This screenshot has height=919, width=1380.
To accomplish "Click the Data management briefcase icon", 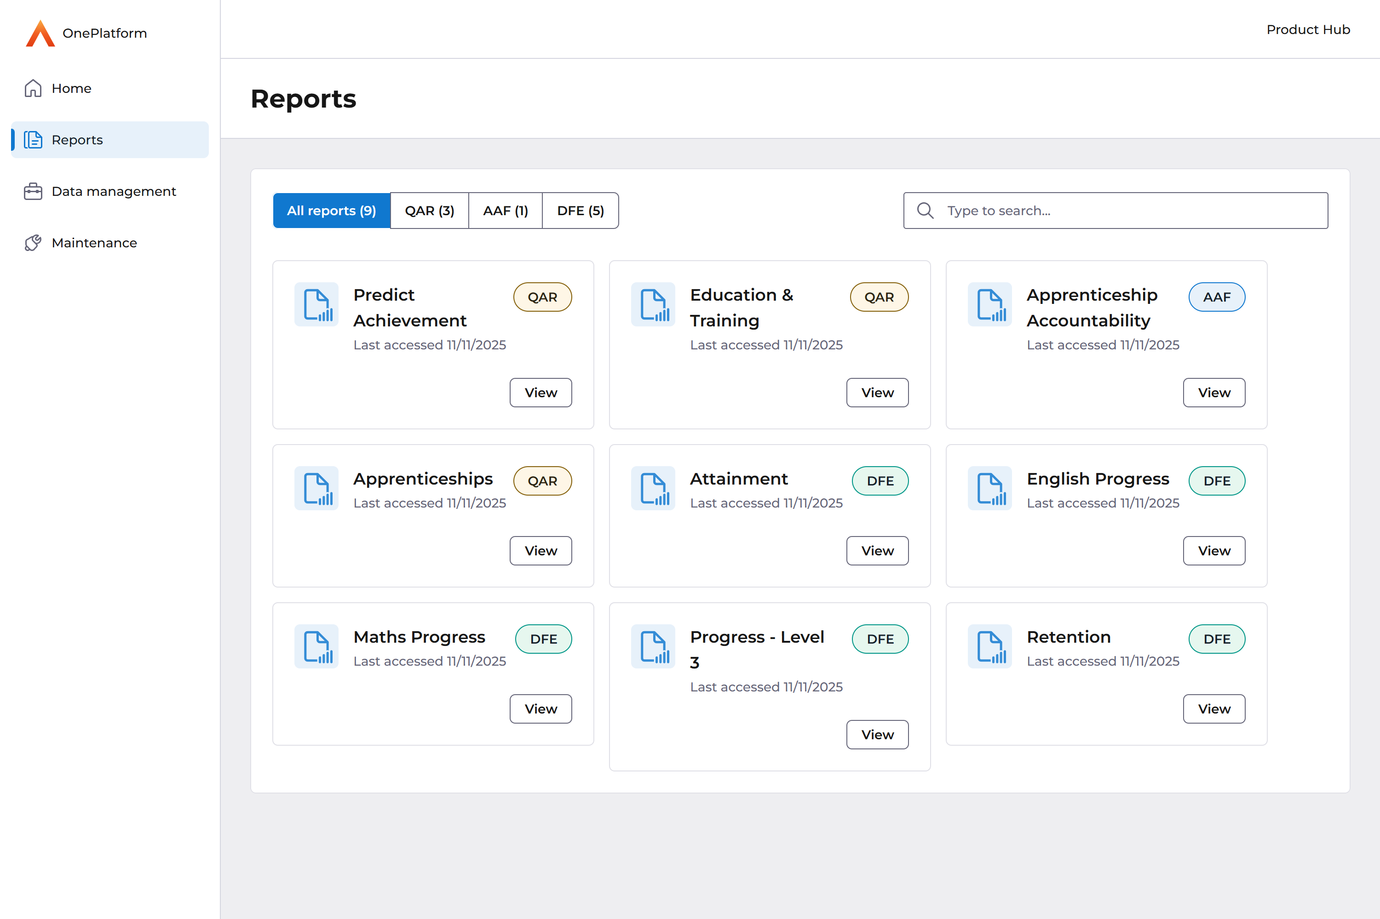I will point(33,192).
